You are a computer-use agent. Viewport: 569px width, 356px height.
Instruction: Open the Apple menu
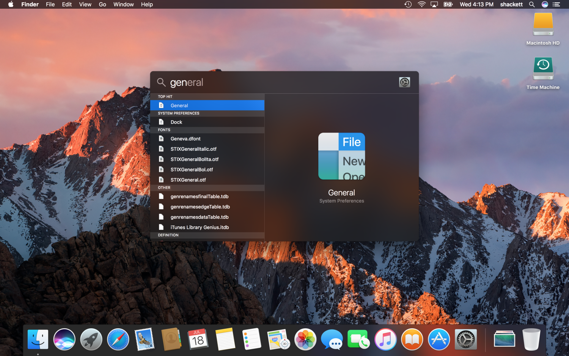(x=11, y=5)
